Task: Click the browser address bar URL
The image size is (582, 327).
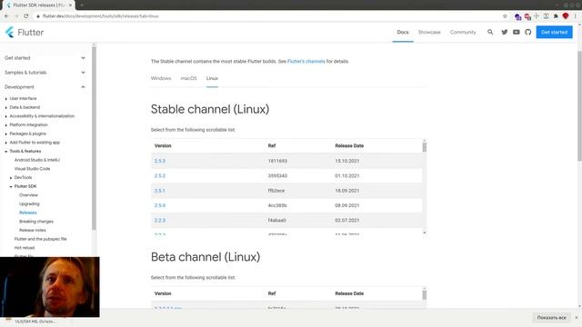Action: 100,16
